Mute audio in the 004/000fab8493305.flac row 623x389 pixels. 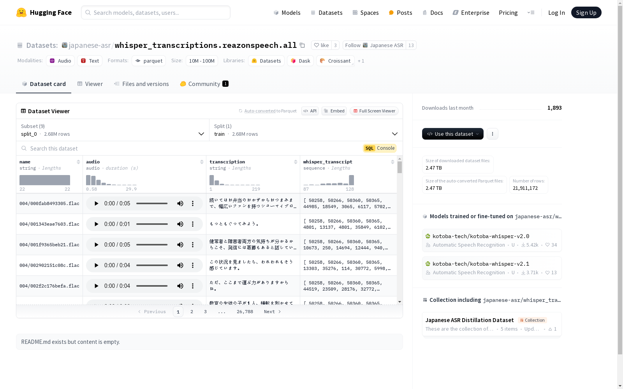(x=180, y=203)
